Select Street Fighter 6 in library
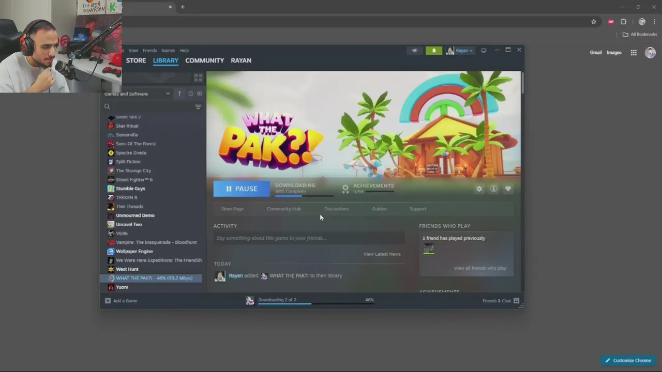 coord(134,180)
